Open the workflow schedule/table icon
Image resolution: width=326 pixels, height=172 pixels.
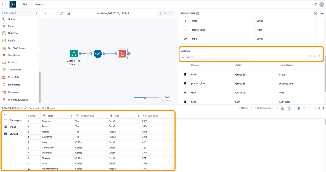tap(68, 13)
